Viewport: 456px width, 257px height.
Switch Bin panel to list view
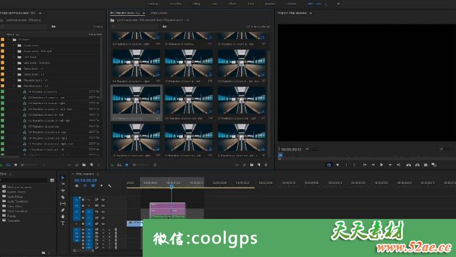pyautogui.click(x=119, y=165)
